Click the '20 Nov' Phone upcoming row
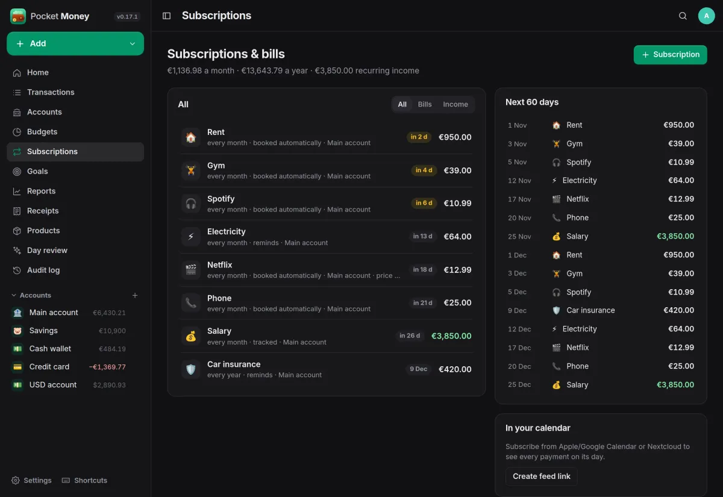 pos(601,217)
